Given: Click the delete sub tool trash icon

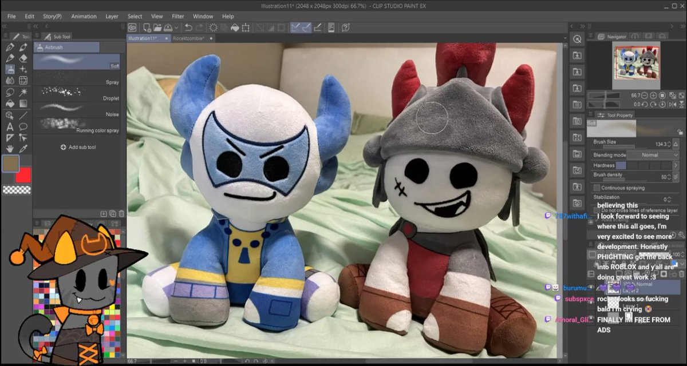Looking at the screenshot, I should tap(121, 213).
